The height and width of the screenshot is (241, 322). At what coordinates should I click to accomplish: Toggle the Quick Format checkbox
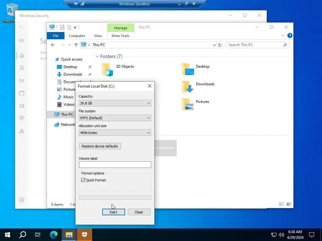[83, 180]
